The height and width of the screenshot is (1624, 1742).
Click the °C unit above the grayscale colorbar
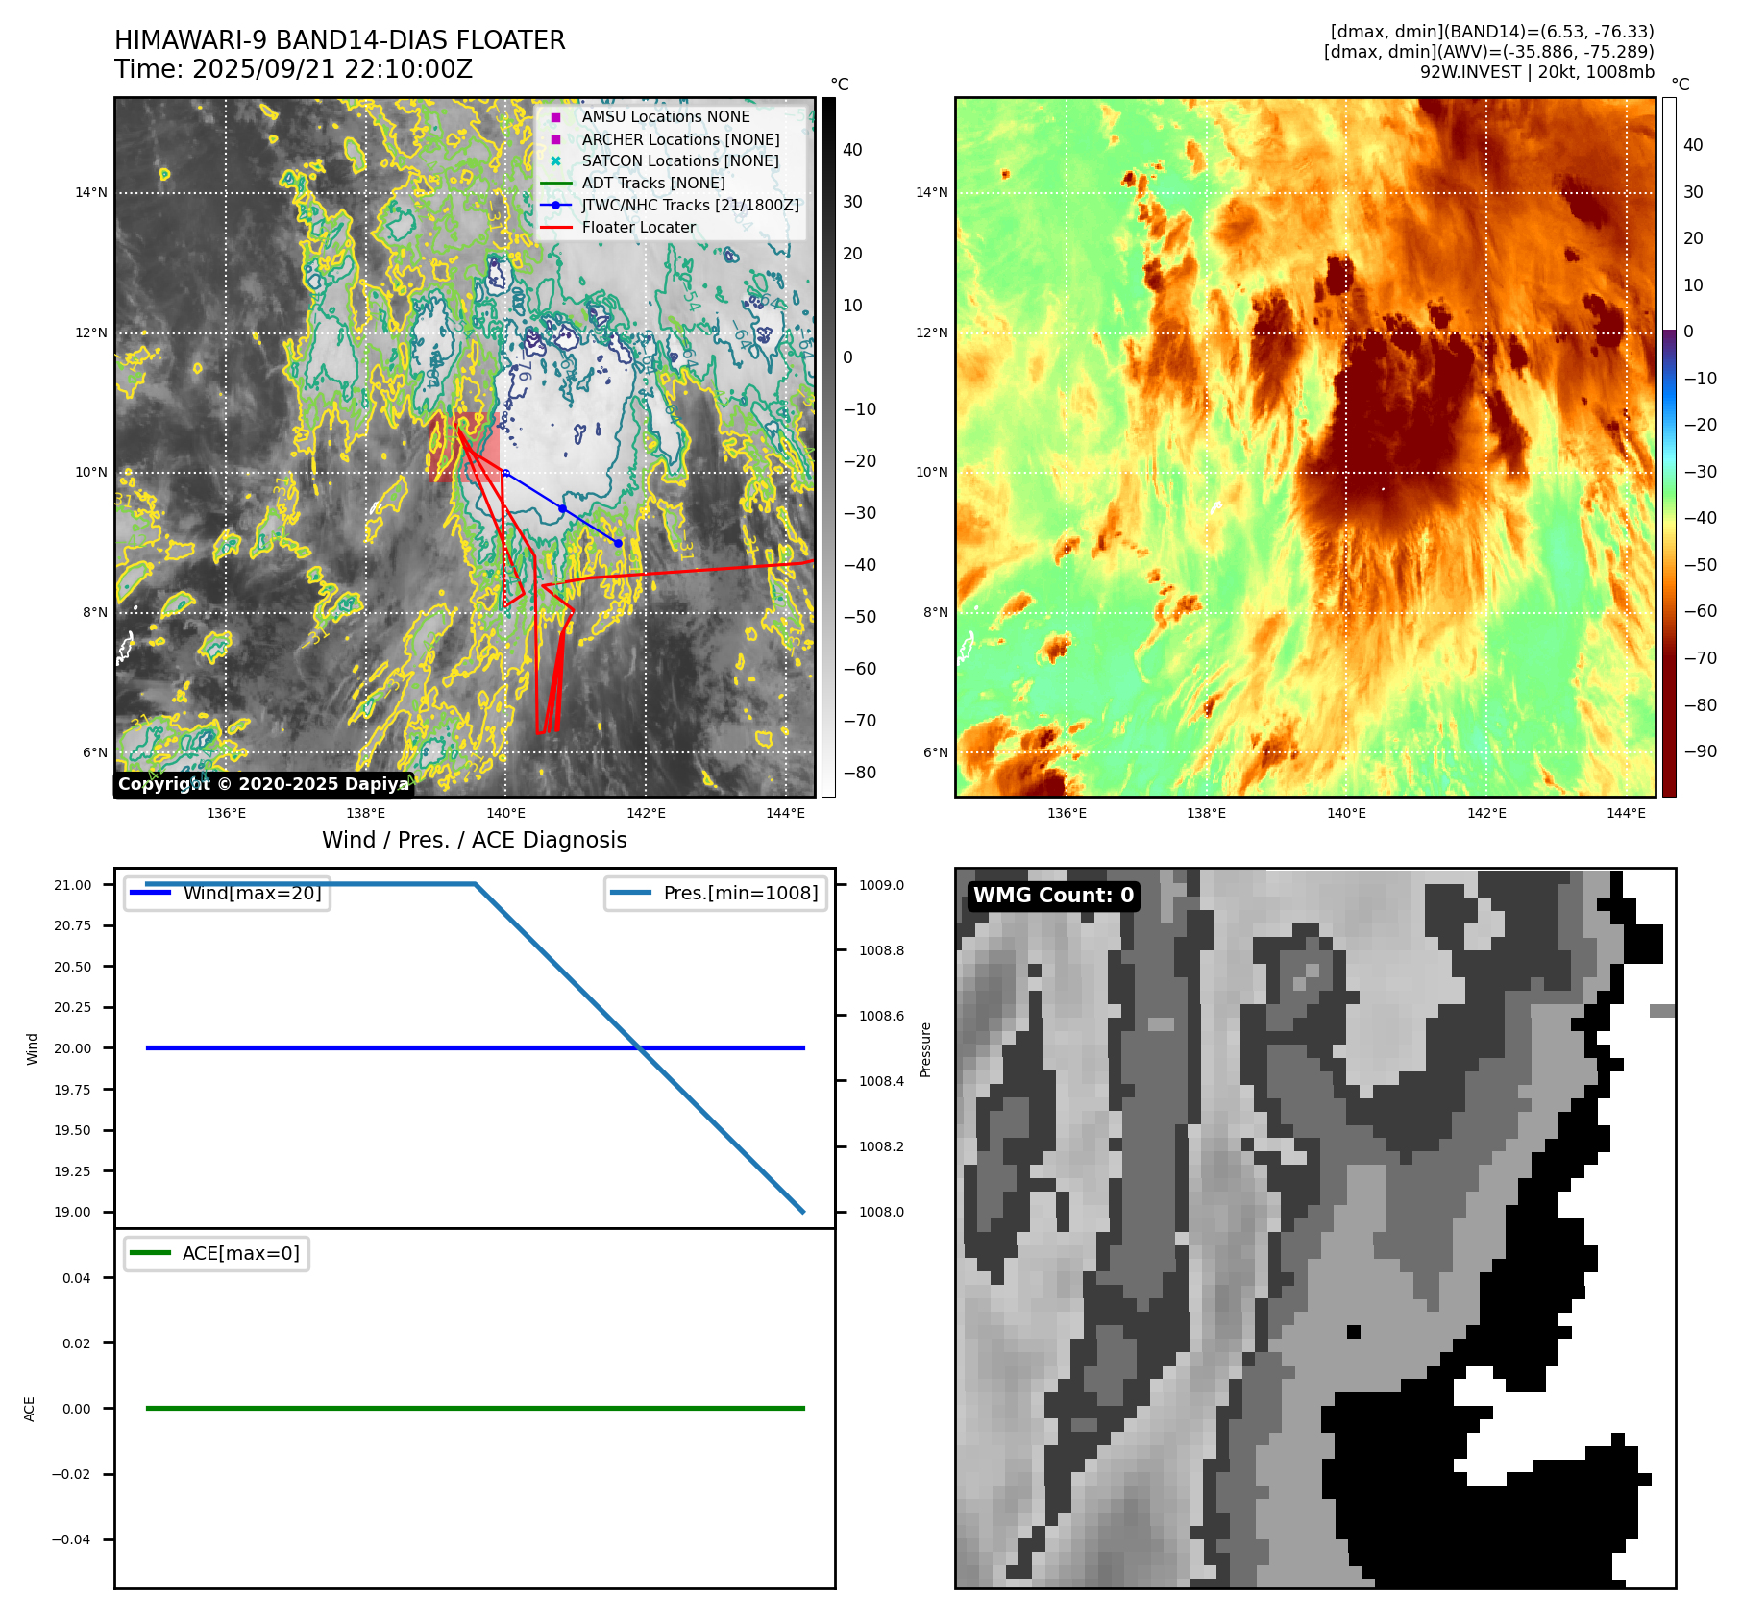coord(840,85)
